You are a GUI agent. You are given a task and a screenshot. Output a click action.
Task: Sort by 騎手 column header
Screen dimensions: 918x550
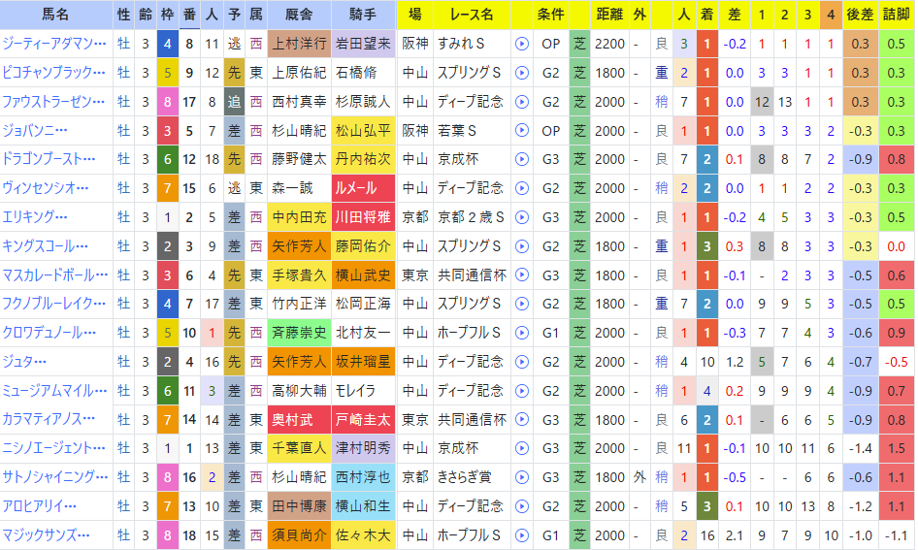click(363, 15)
